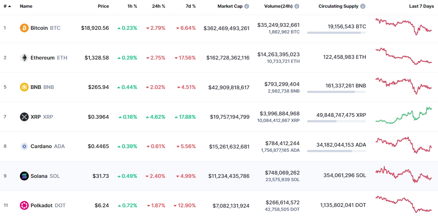The height and width of the screenshot is (219, 438).
Task: Click the Solana logo icon
Action: [24, 176]
